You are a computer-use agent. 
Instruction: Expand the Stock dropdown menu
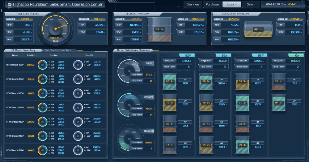(231, 4)
